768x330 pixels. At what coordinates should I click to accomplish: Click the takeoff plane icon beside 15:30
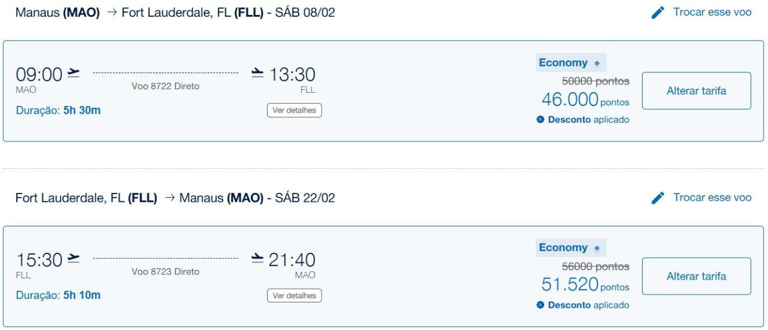point(73,259)
